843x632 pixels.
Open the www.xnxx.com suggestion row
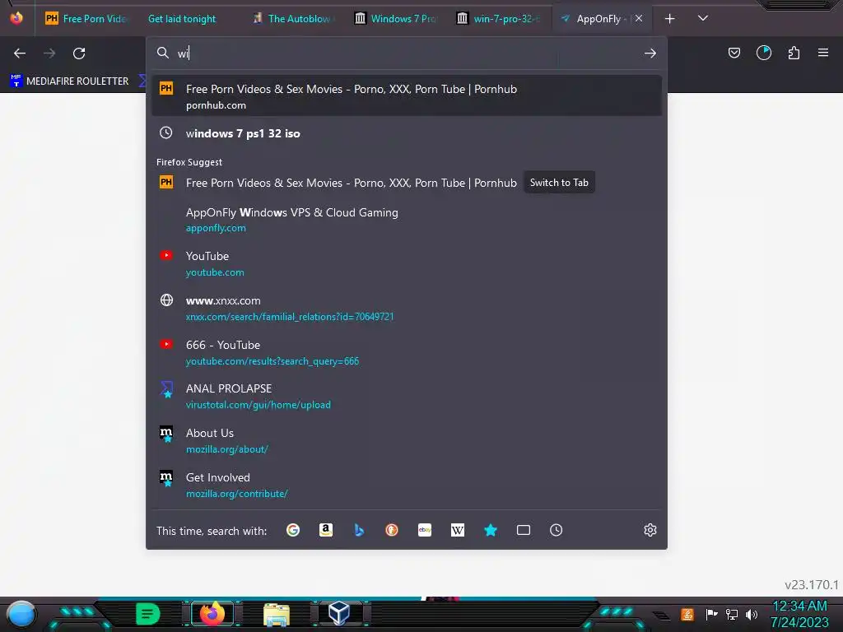click(x=407, y=308)
